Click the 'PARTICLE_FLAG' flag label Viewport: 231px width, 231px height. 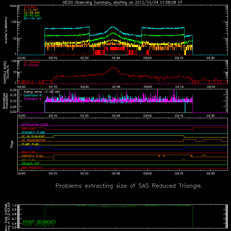32,156
